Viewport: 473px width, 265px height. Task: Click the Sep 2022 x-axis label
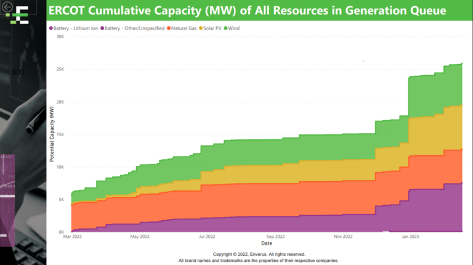pos(275,237)
